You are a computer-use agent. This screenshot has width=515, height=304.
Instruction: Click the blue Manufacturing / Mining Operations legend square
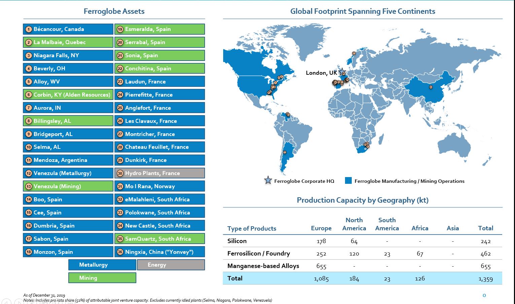pos(348,181)
